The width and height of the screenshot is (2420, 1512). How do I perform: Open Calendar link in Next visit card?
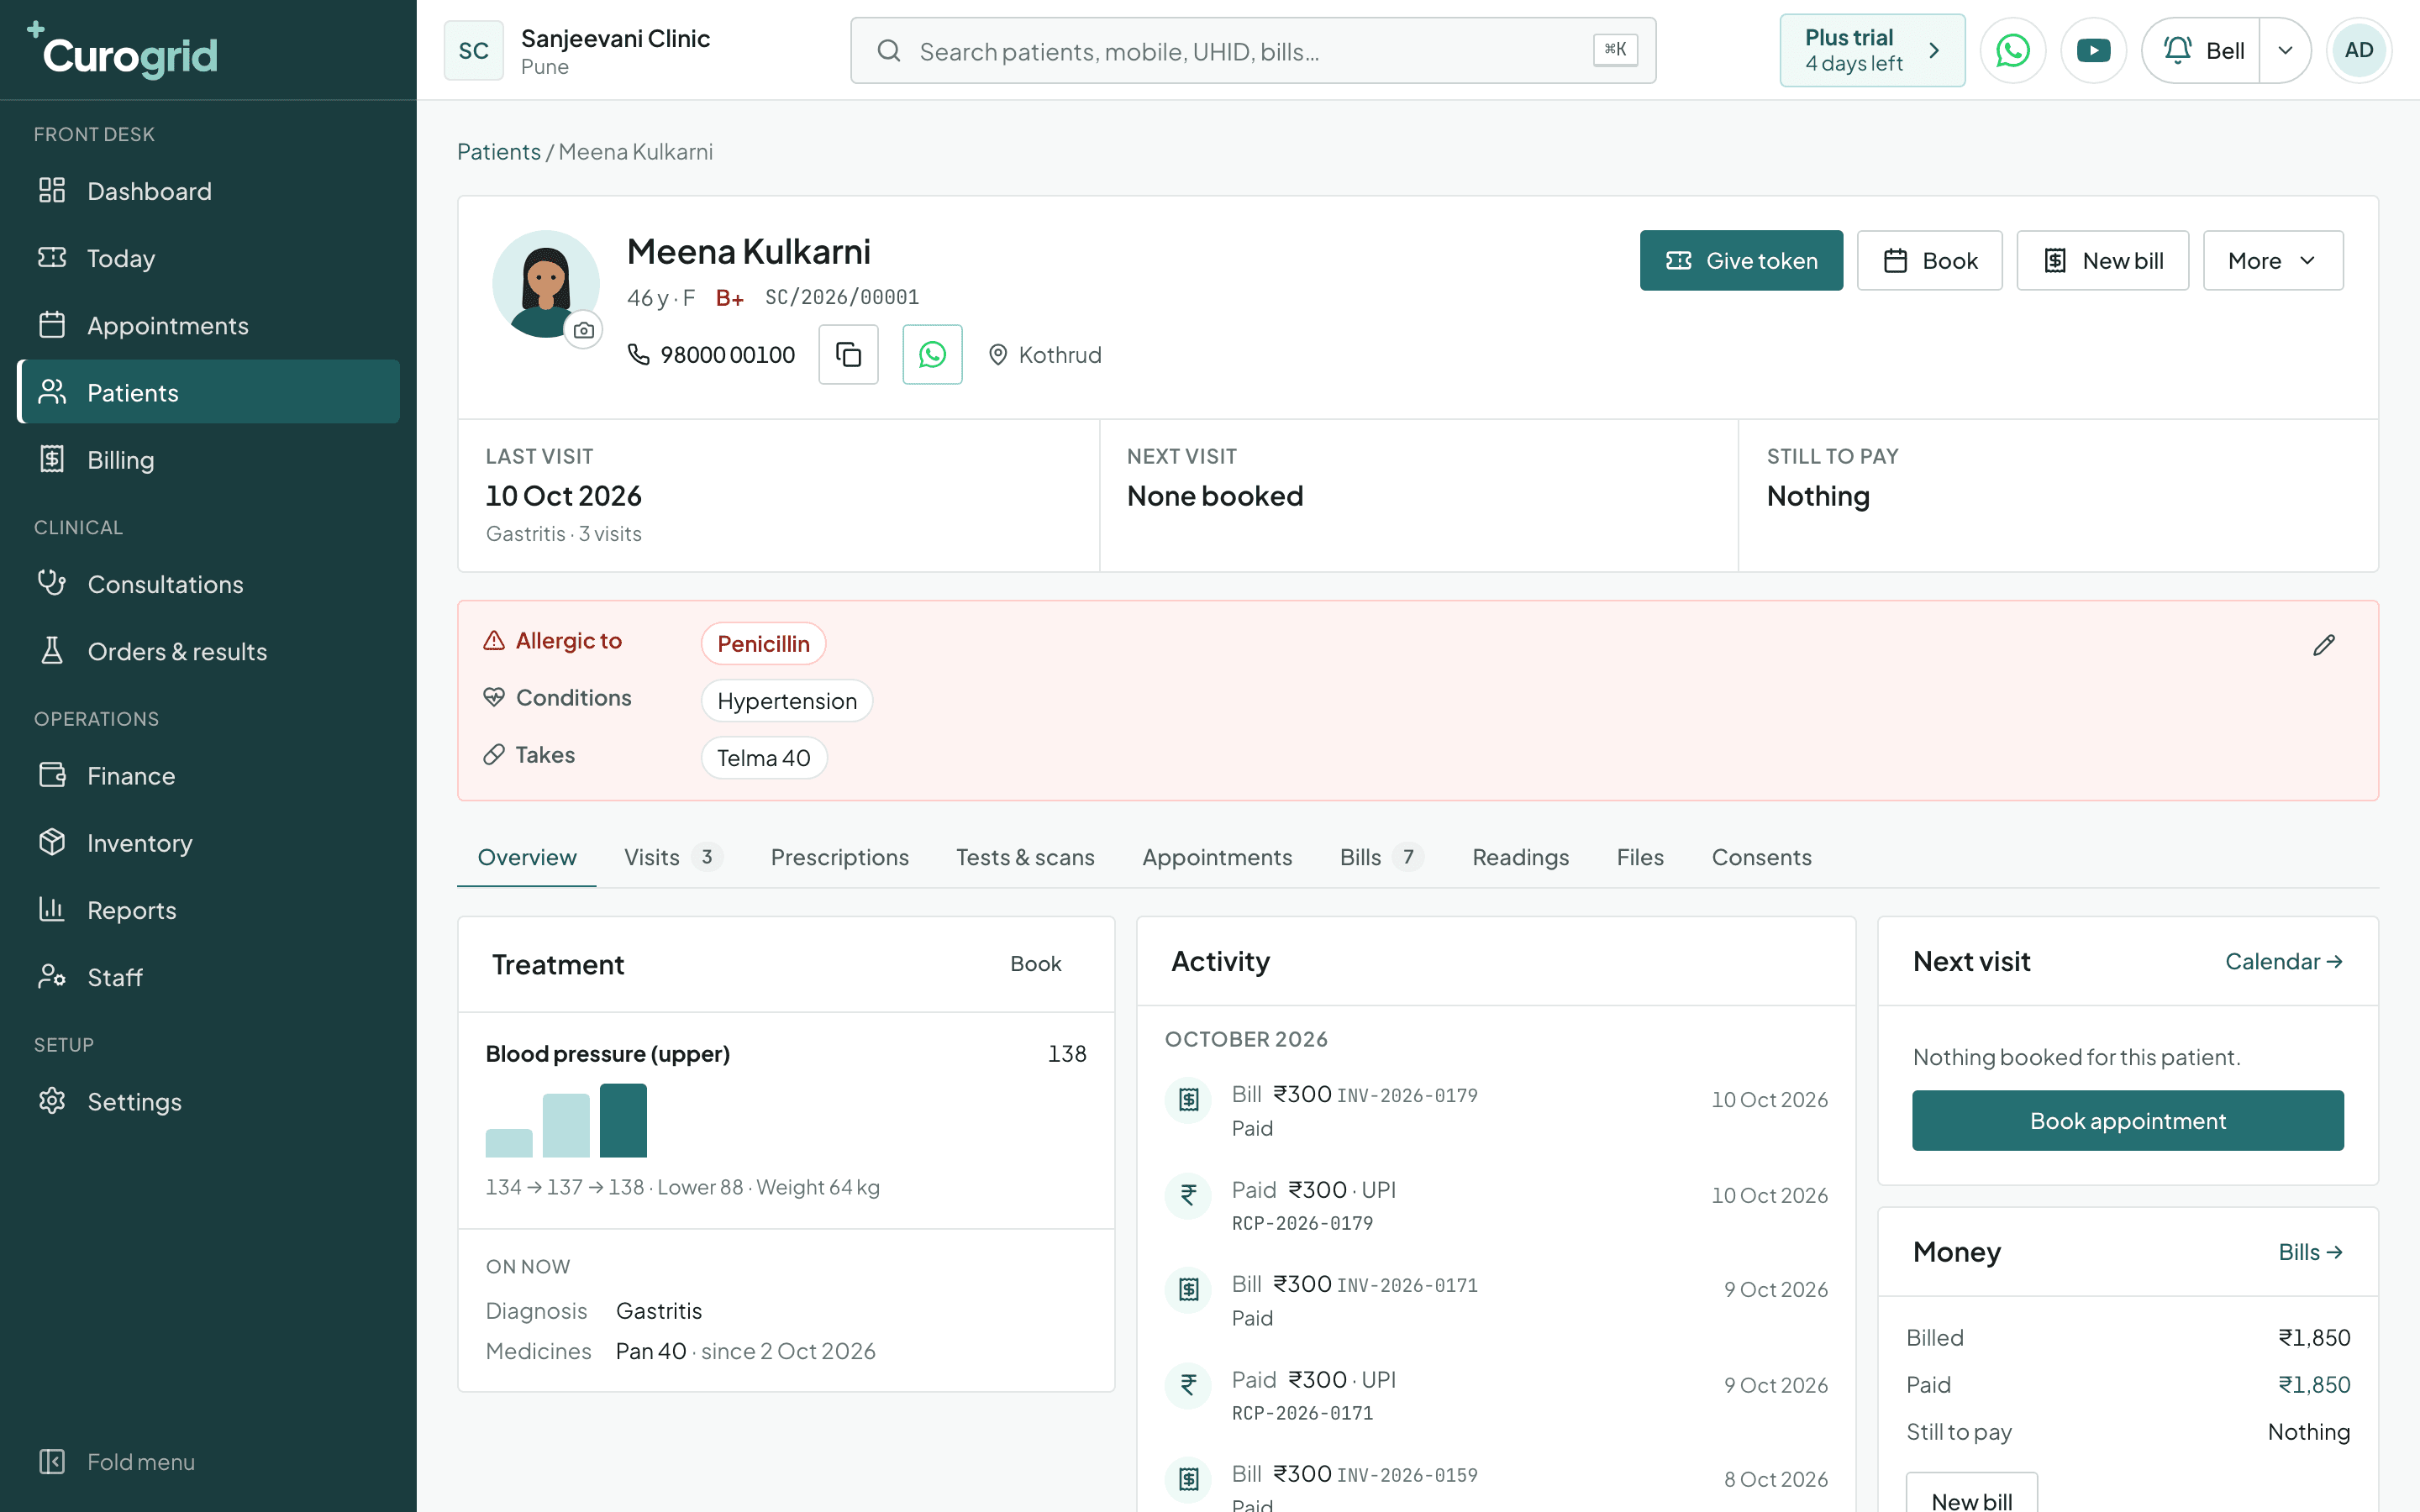[x=2283, y=961]
